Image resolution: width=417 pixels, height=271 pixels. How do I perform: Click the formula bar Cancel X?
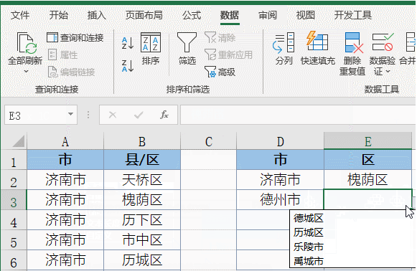113,115
